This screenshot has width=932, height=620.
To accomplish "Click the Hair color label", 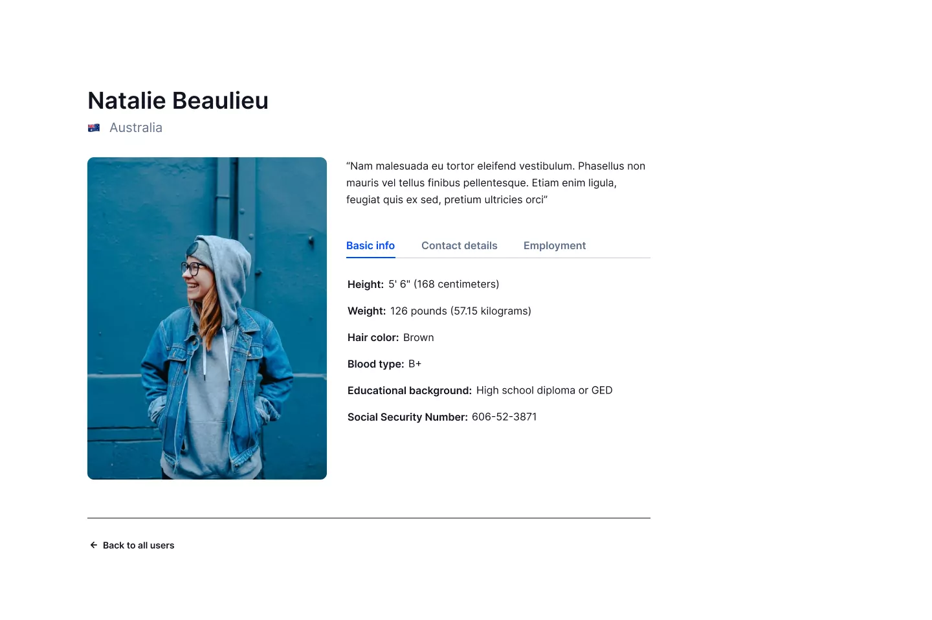I will (373, 337).
